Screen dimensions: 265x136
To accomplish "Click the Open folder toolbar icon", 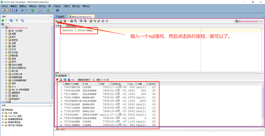I will 8,10.
